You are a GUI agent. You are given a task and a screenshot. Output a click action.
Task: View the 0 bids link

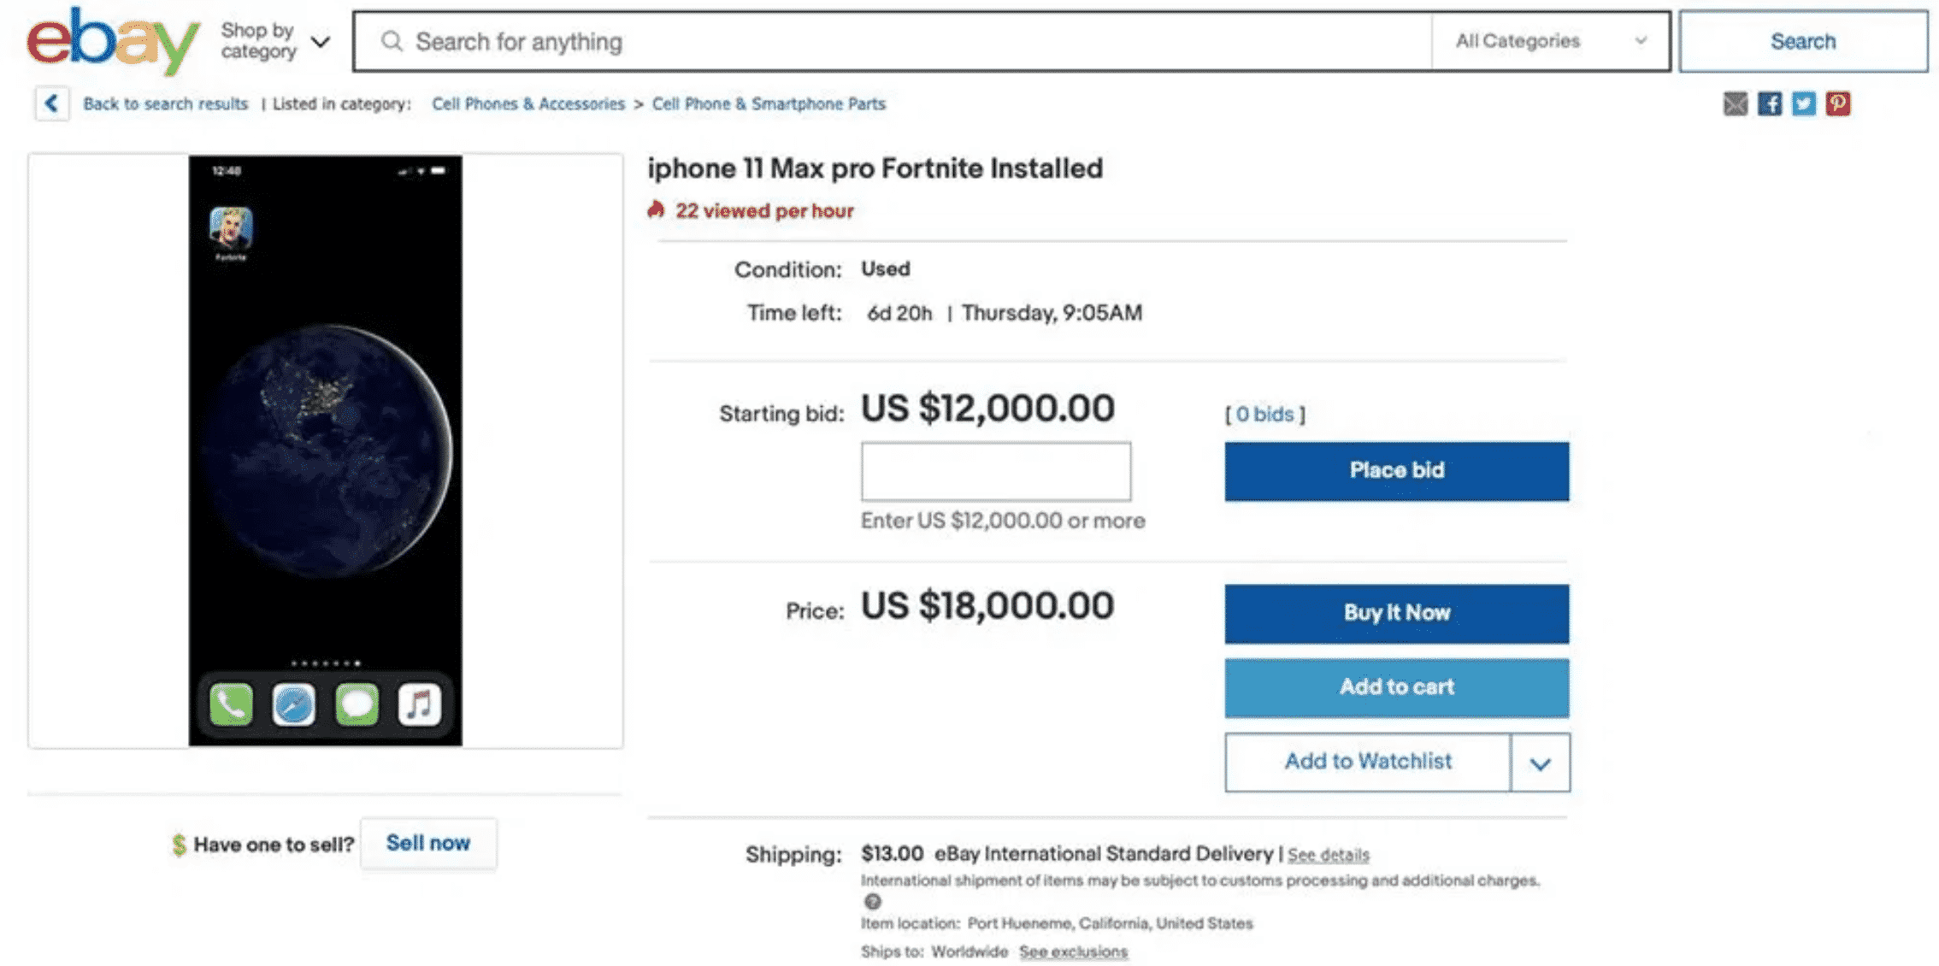[x=1265, y=414]
